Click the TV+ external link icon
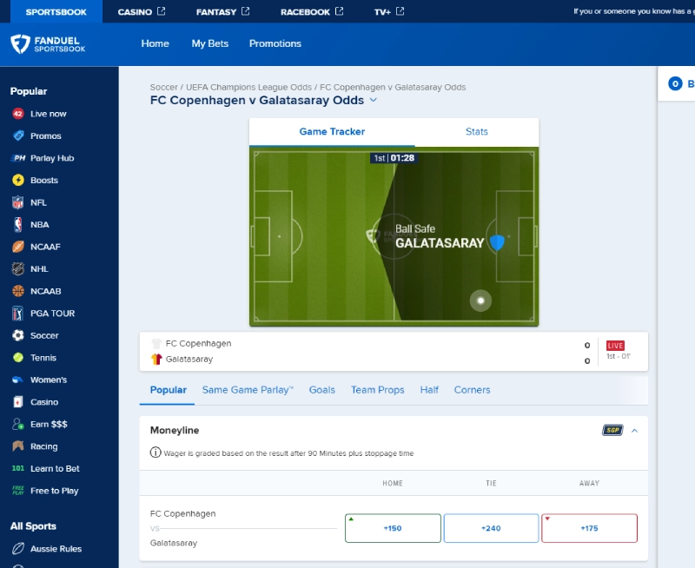Viewport: 695px width, 568px height. (x=400, y=11)
